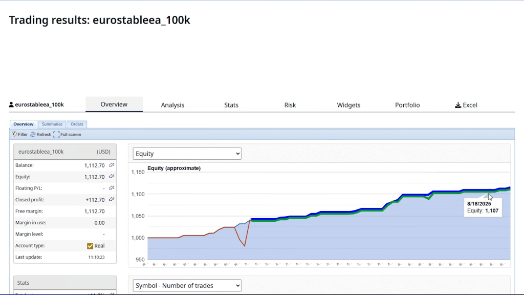524x295 pixels.
Task: Click the Excel download icon
Action: point(457,105)
